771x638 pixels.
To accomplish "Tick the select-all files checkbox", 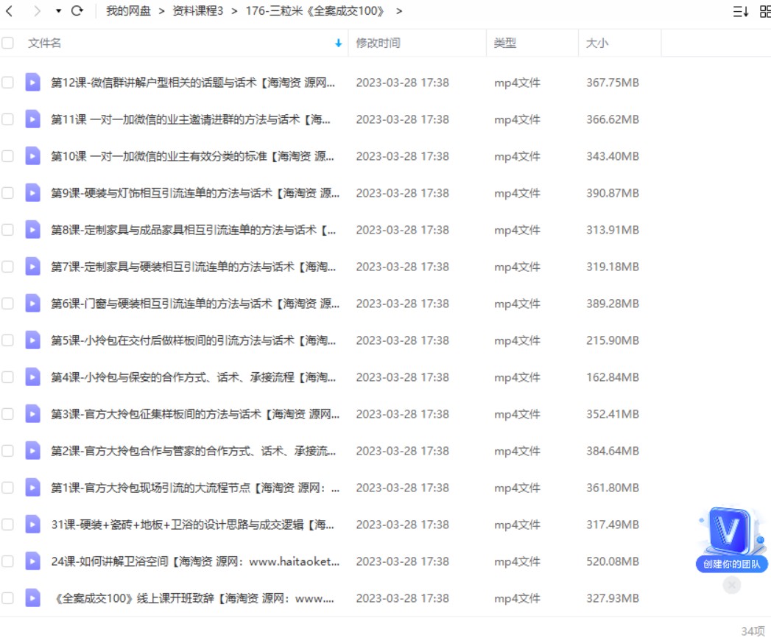I will tap(7, 43).
